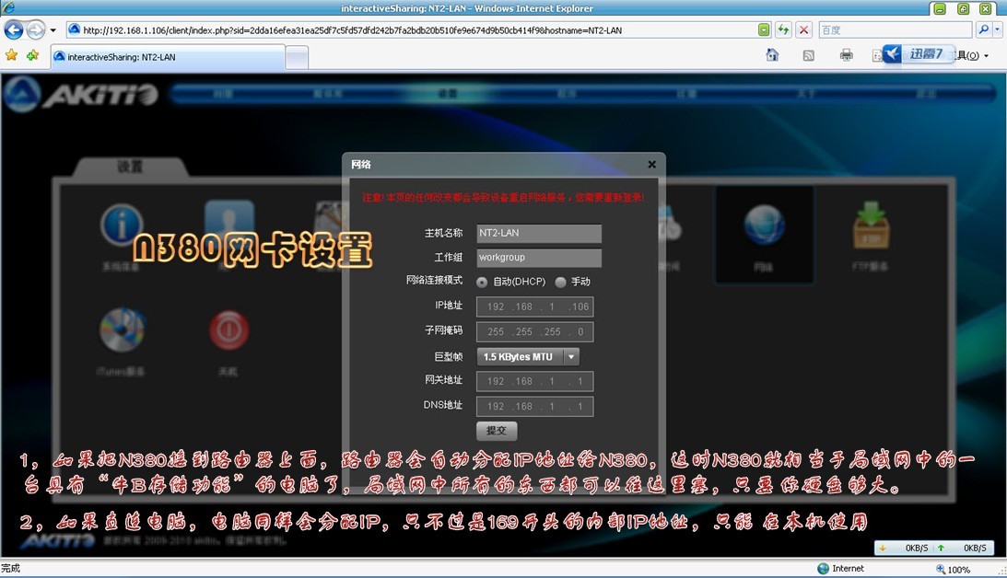Click the DNS地址 field
The image size is (1007, 578).
click(535, 406)
